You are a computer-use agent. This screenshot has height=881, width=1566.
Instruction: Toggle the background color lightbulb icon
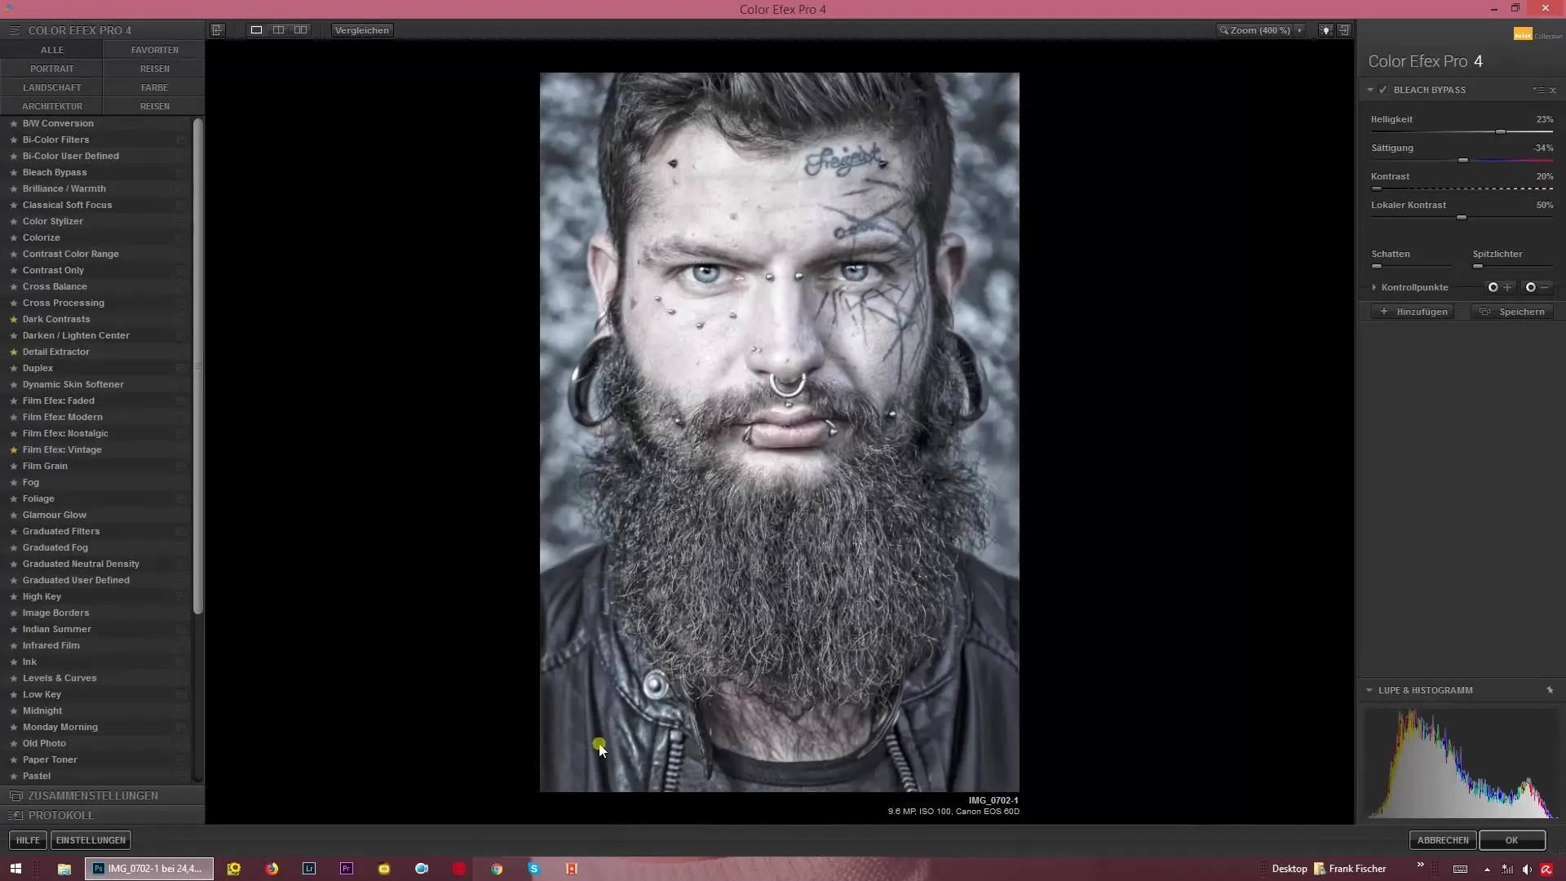pyautogui.click(x=1326, y=30)
